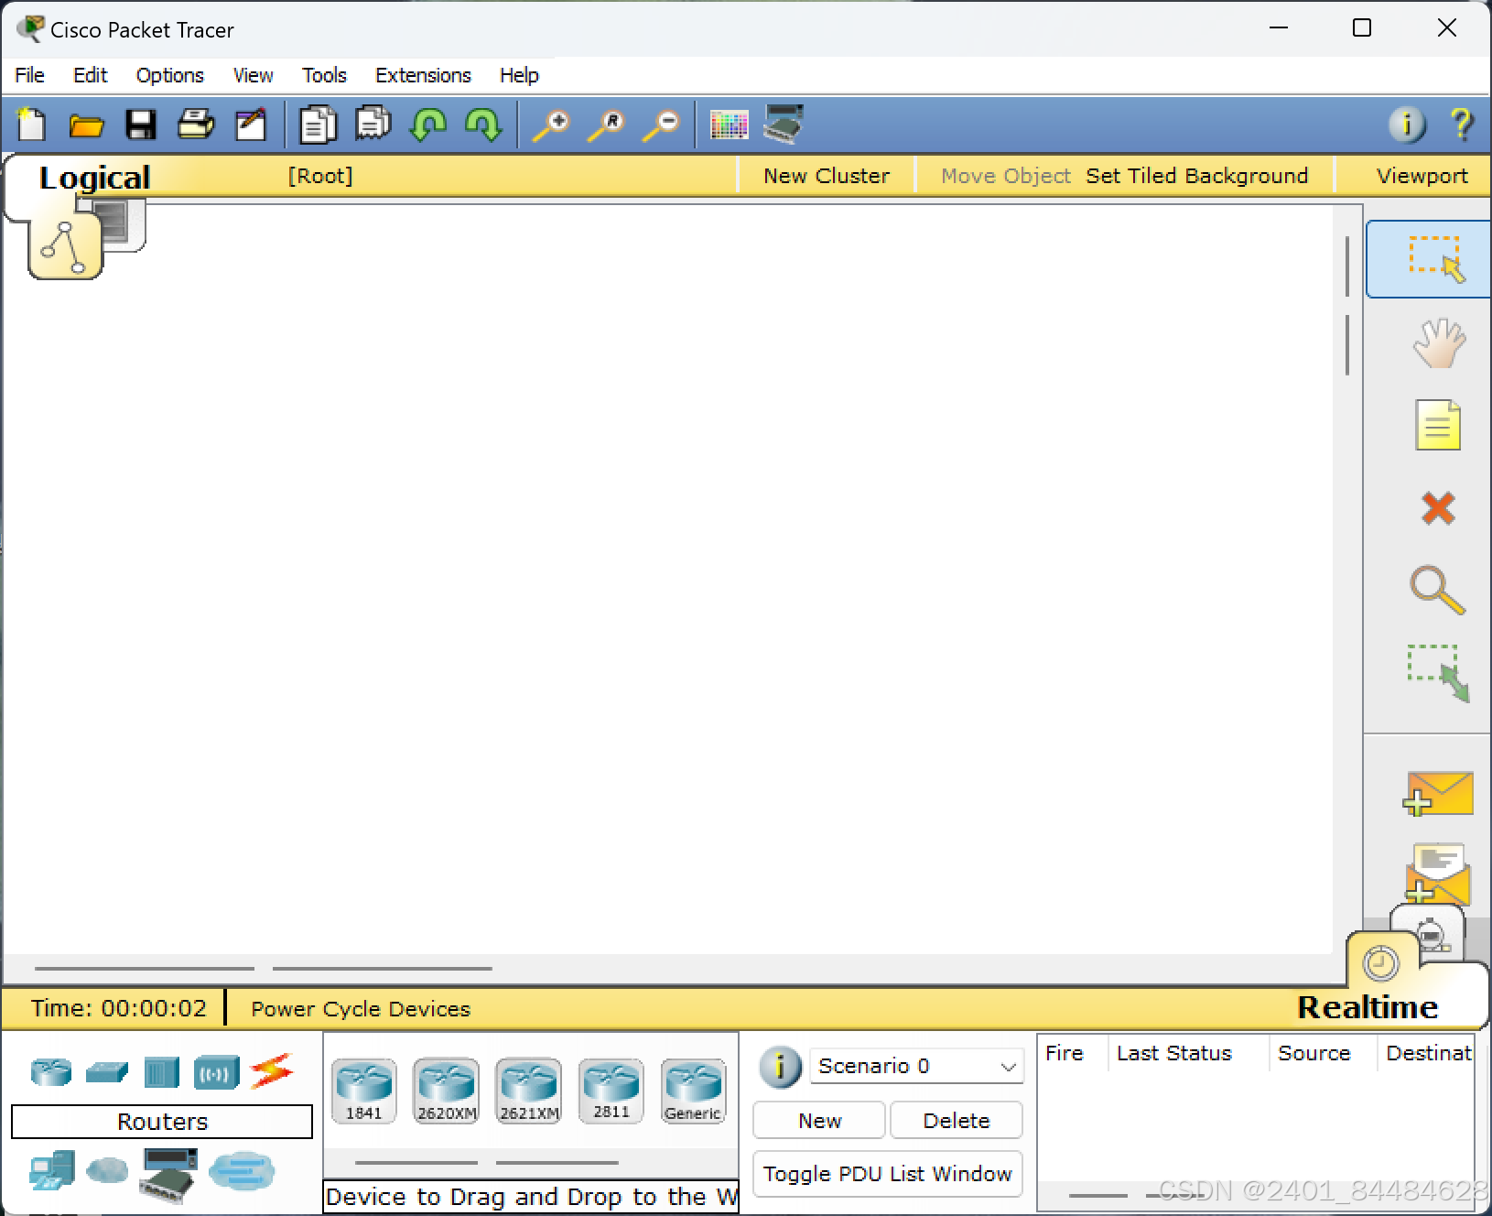This screenshot has width=1492, height=1216.
Task: Save the project with the floppy icon
Action: point(141,125)
